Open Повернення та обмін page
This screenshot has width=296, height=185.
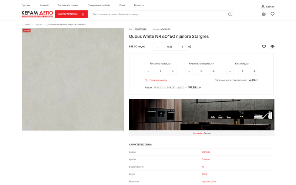tap(99, 5)
